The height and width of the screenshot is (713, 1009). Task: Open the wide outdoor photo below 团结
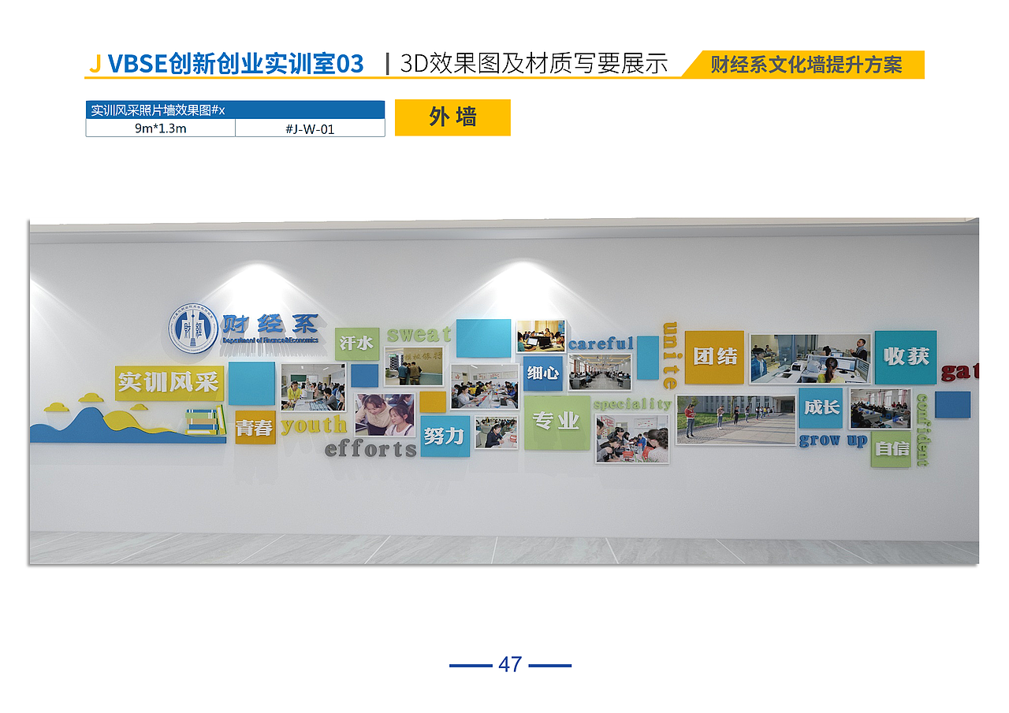(x=736, y=420)
